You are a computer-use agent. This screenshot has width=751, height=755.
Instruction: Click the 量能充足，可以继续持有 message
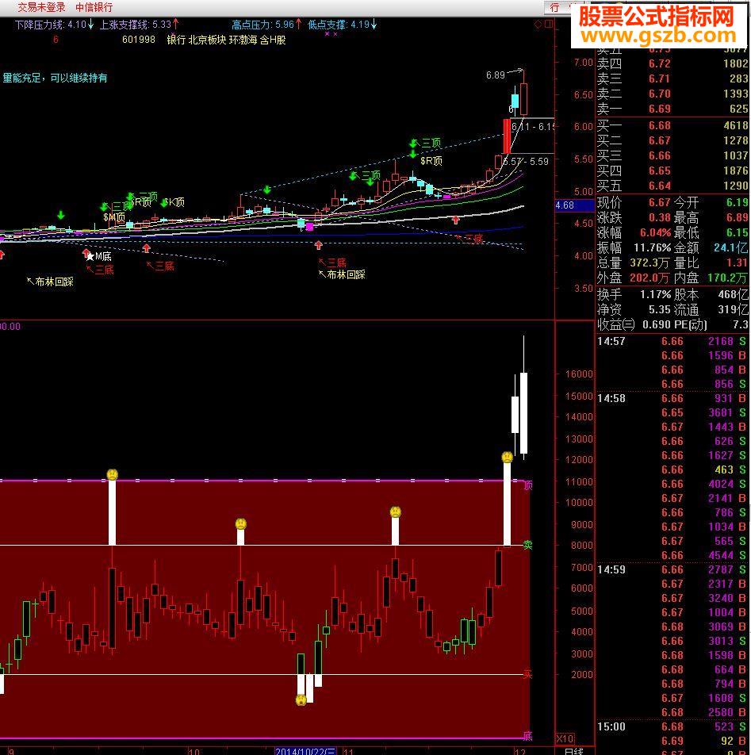[55, 78]
